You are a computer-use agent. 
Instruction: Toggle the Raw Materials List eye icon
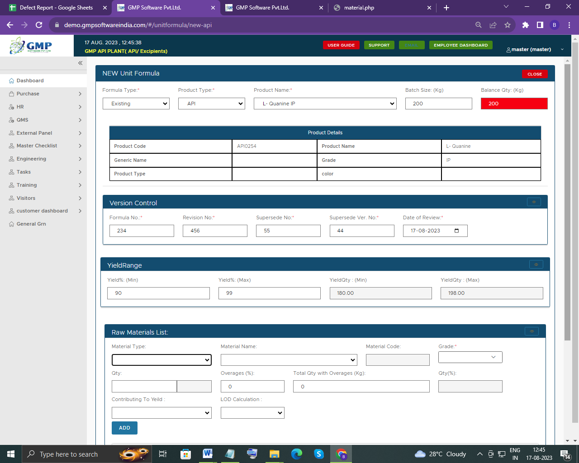point(532,331)
